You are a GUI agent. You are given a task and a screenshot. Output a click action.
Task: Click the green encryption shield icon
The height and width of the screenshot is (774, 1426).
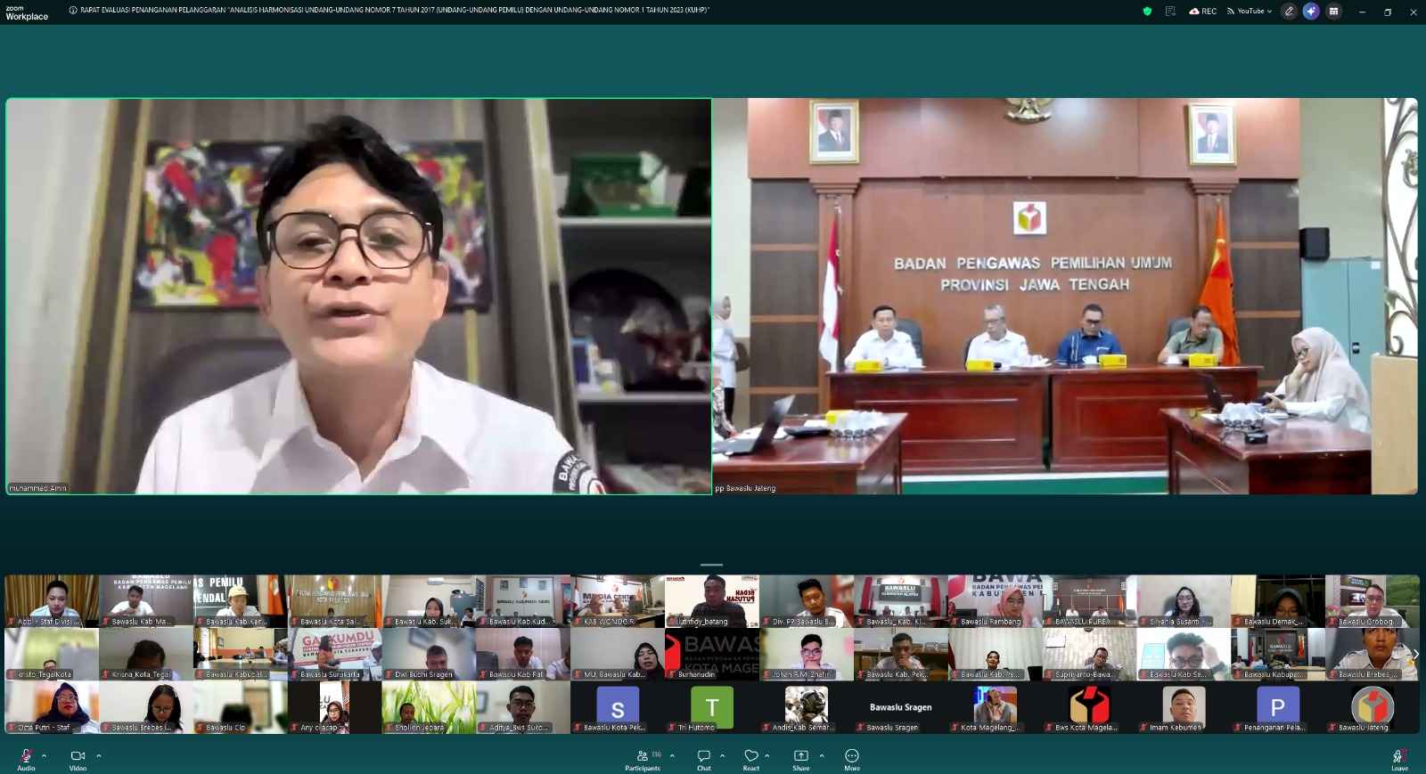[1147, 12]
